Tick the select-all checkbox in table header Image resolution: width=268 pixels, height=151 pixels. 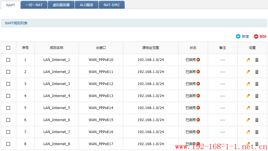(8, 48)
